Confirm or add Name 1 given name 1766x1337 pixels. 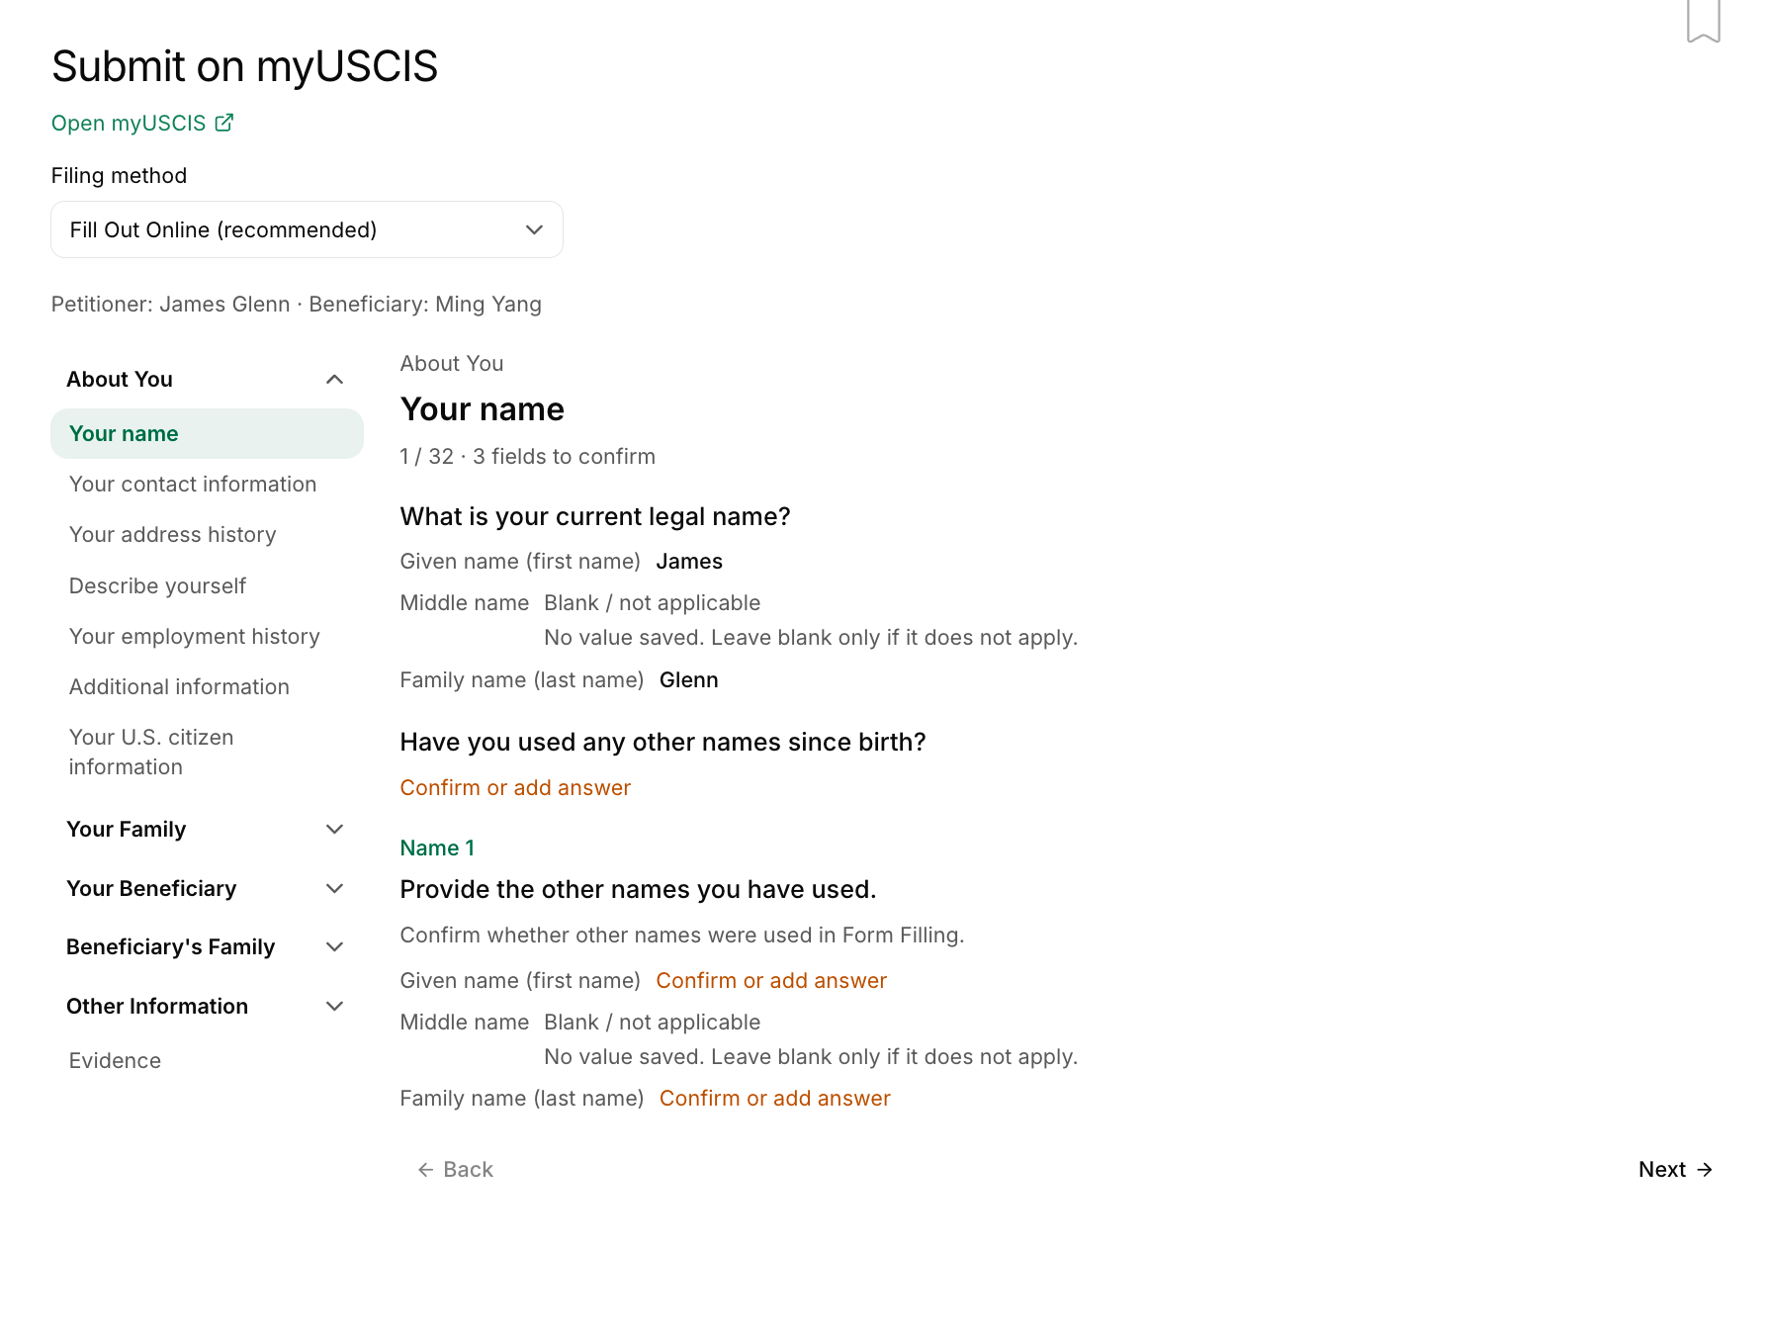pyautogui.click(x=771, y=981)
